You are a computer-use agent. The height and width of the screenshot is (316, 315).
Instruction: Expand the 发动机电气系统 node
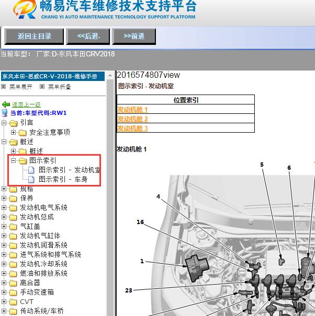click(x=4, y=207)
